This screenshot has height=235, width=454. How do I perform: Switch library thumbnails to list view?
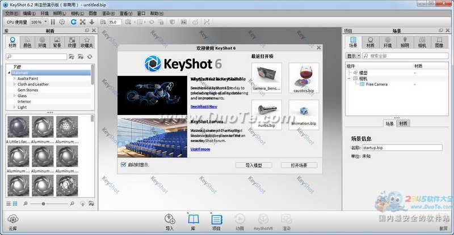(x=9, y=203)
